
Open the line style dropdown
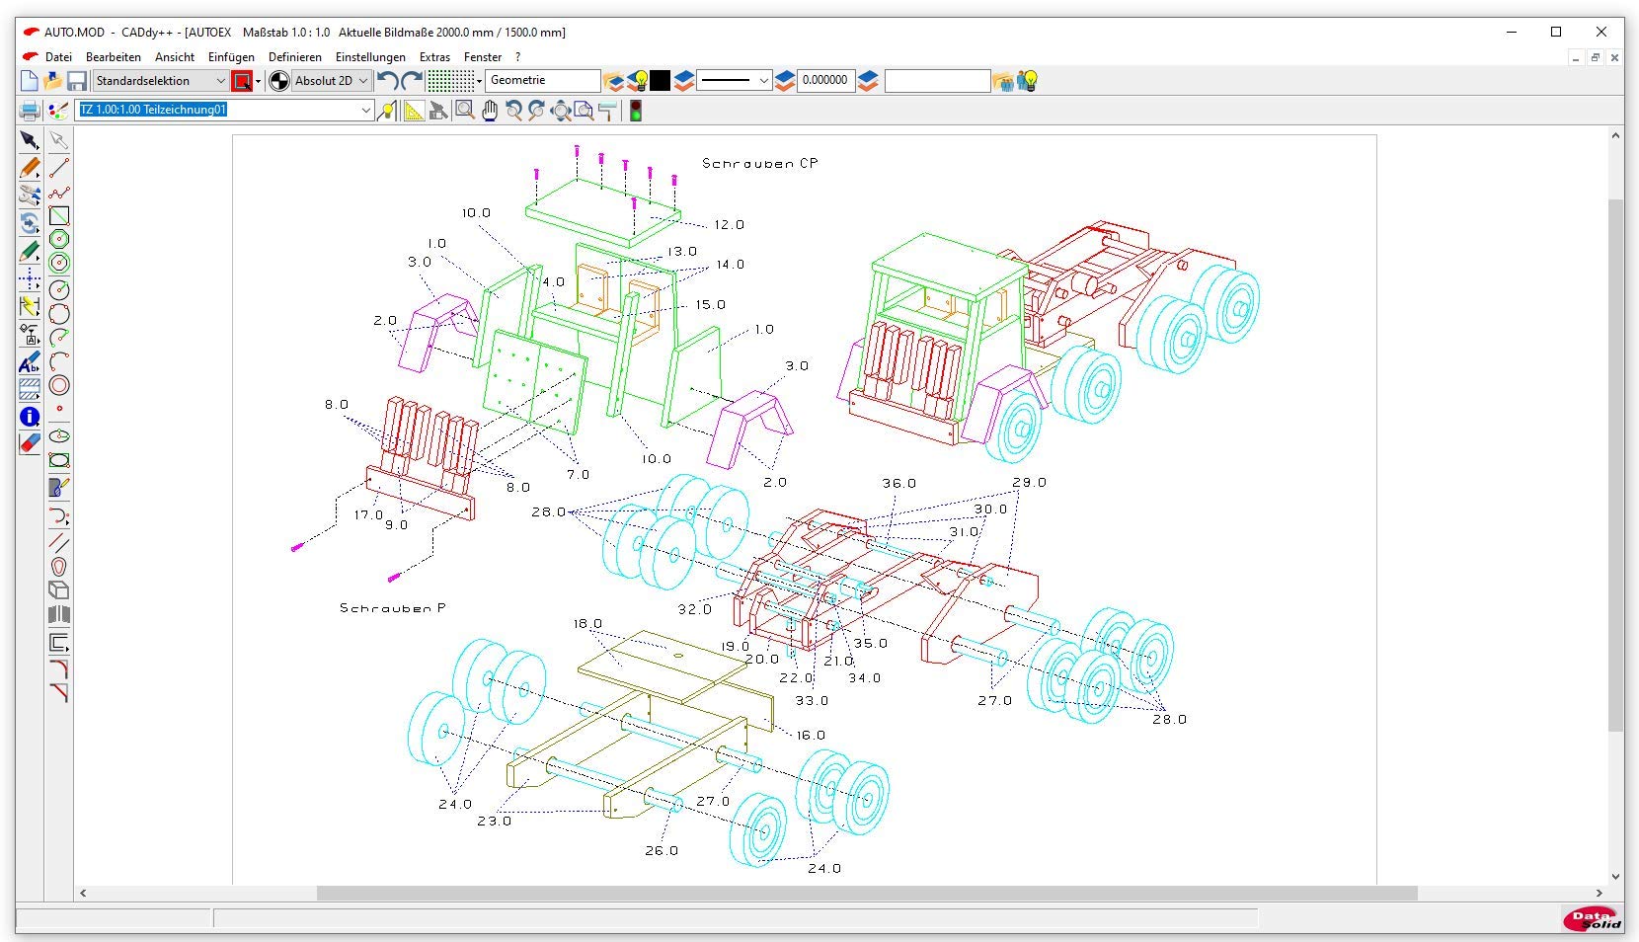(735, 81)
